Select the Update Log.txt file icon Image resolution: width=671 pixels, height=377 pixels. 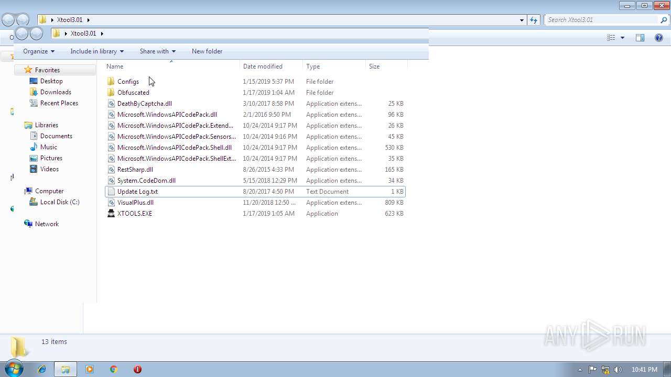[111, 192]
